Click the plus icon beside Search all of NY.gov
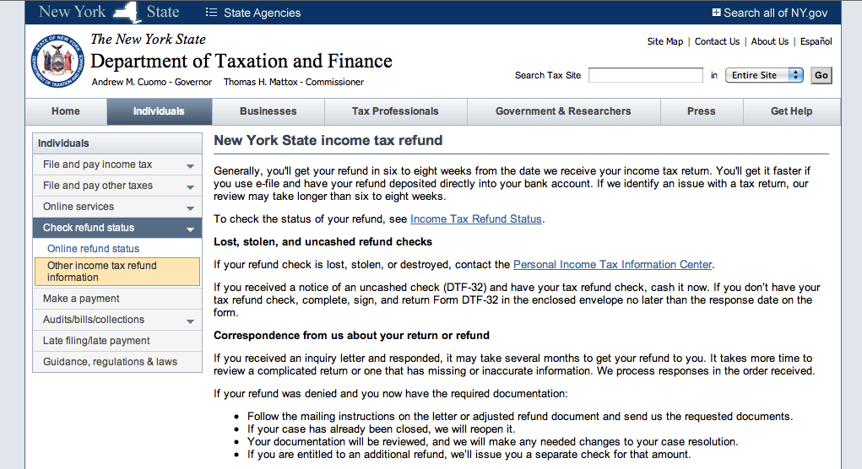The height and width of the screenshot is (469, 862). pyautogui.click(x=716, y=12)
